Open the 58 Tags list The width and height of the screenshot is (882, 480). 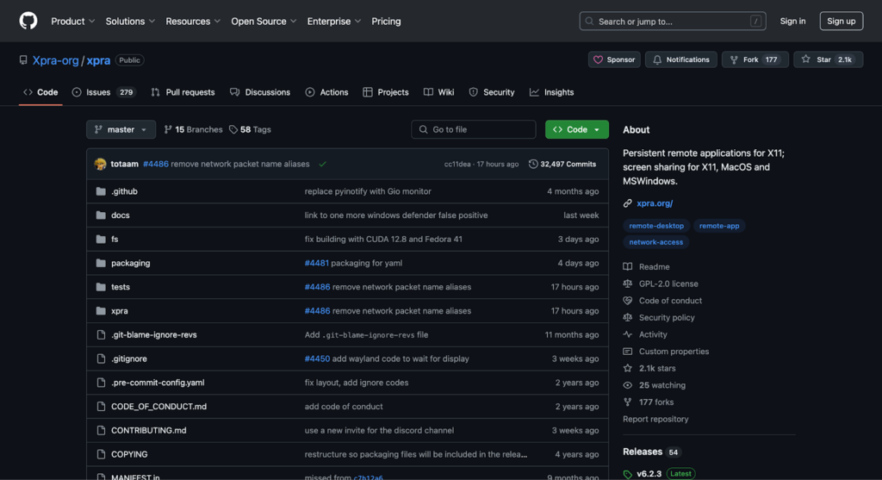coord(250,129)
